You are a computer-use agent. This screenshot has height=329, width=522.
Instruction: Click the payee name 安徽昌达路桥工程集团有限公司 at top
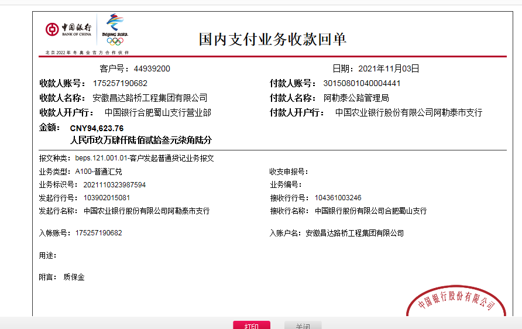click(x=150, y=98)
